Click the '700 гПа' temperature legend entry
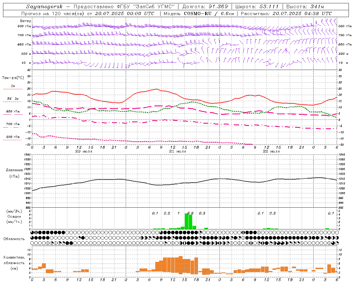Viewport: 353px width, 282px height. (x=13, y=124)
